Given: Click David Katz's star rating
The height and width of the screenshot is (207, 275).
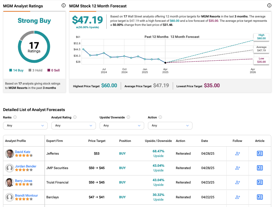Looking at the screenshot, I should click(24, 155).
